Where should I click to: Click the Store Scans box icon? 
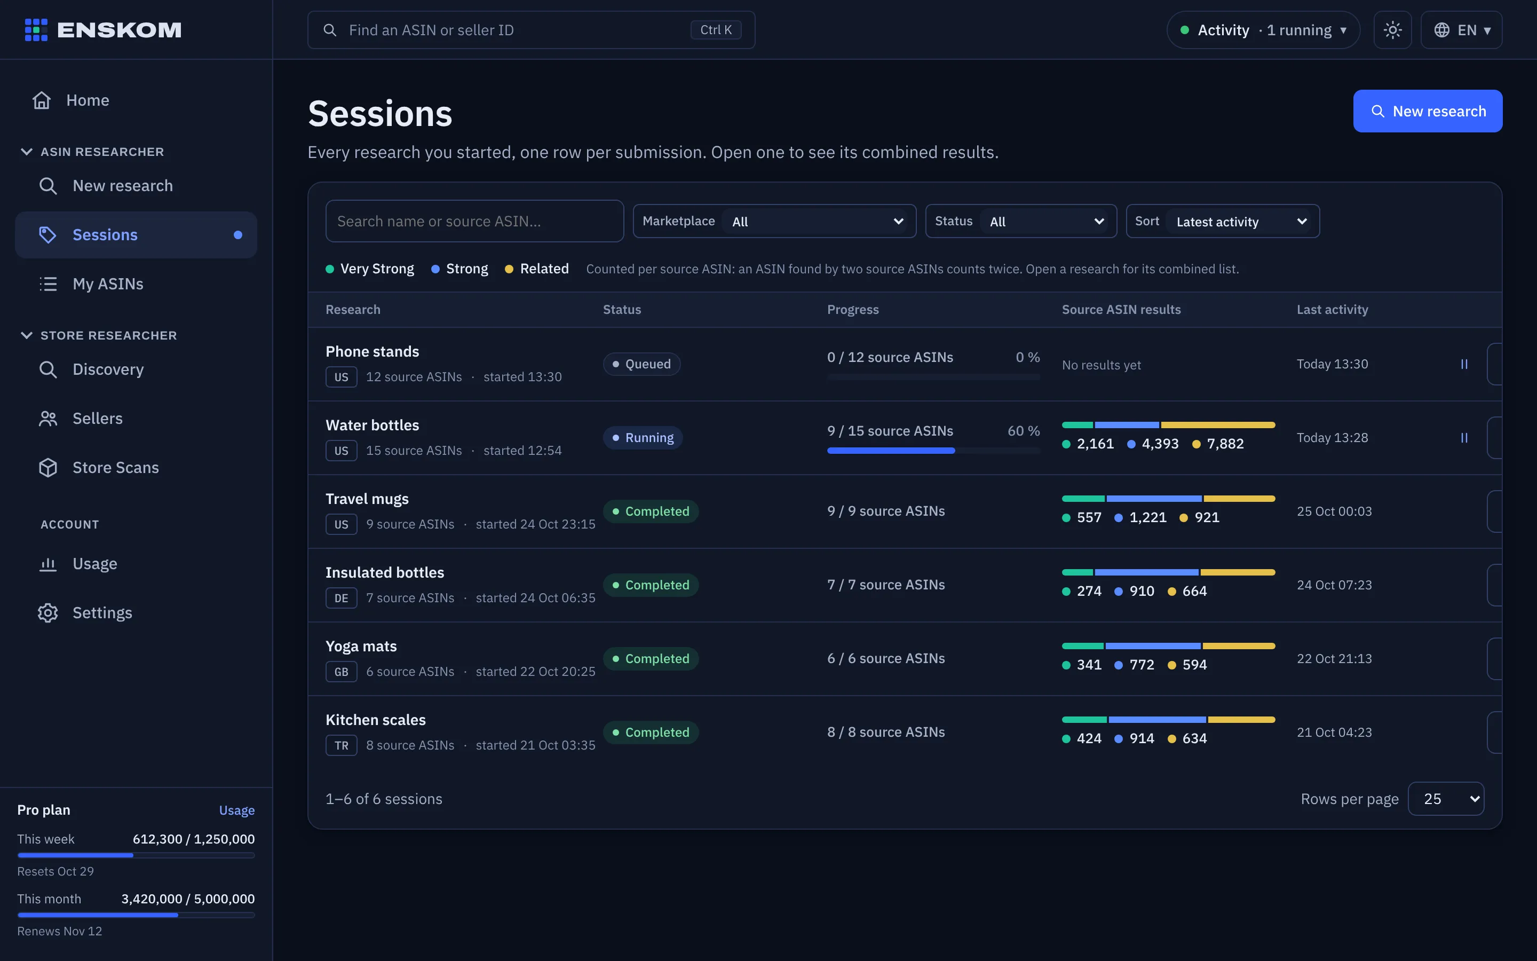coord(48,467)
